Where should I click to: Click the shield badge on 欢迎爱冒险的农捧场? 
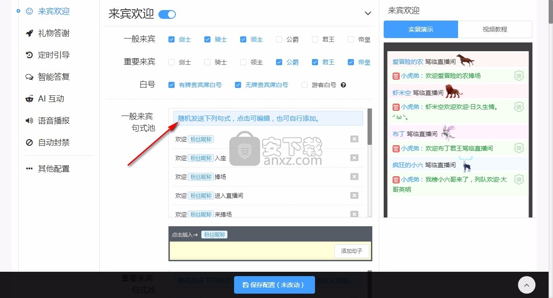(519, 76)
